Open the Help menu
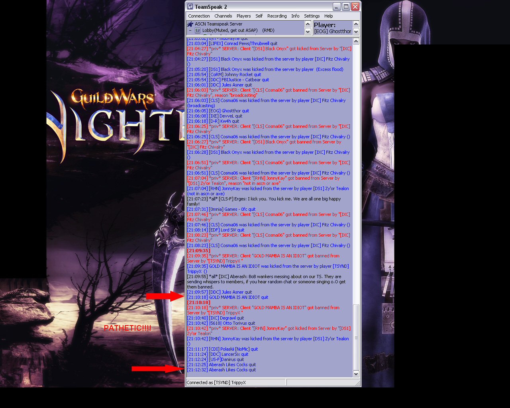 [x=328, y=16]
